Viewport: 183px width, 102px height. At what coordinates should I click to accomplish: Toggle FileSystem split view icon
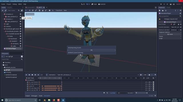tap(22, 57)
